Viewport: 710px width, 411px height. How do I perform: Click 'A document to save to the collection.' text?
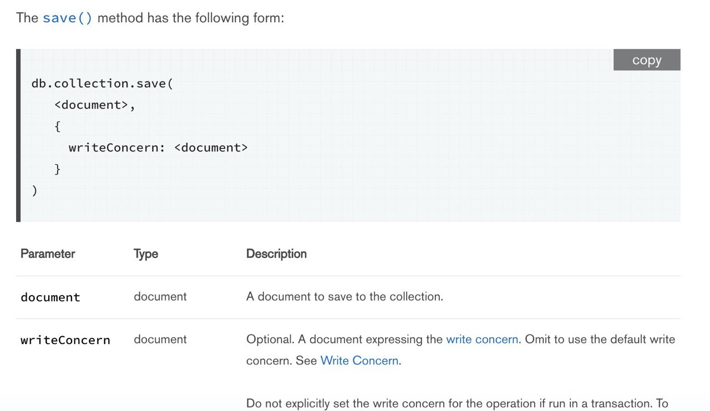click(x=344, y=297)
